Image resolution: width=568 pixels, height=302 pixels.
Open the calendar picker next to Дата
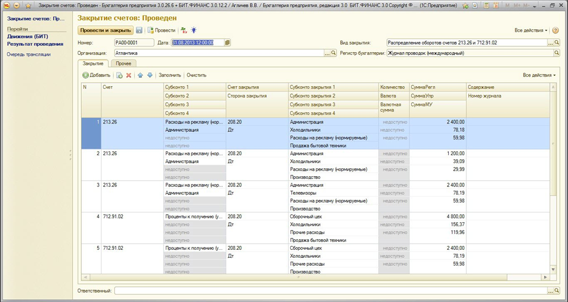(x=227, y=42)
